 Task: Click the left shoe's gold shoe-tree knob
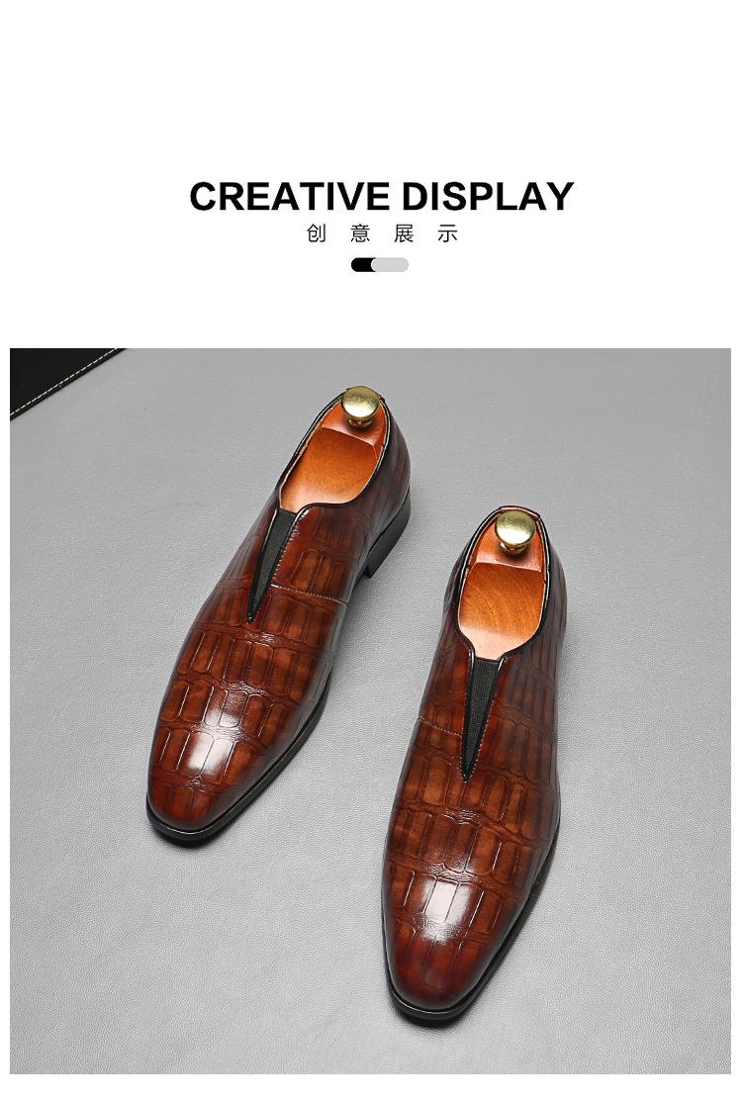point(361,407)
